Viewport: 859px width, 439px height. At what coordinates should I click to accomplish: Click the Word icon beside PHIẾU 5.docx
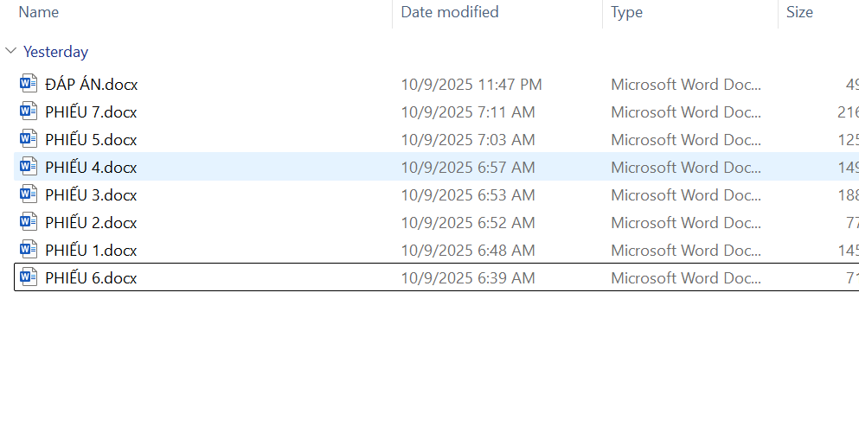[x=29, y=139]
